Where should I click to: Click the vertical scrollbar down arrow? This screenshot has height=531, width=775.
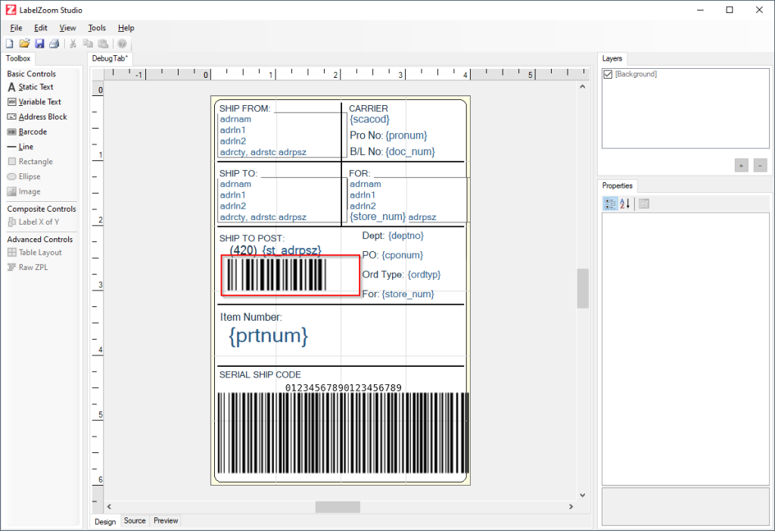[583, 495]
